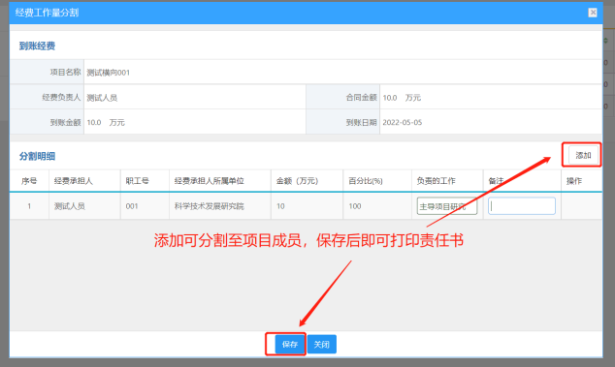Click the 测试人员 cell in the table row
The width and height of the screenshot is (615, 367).
pos(70,206)
